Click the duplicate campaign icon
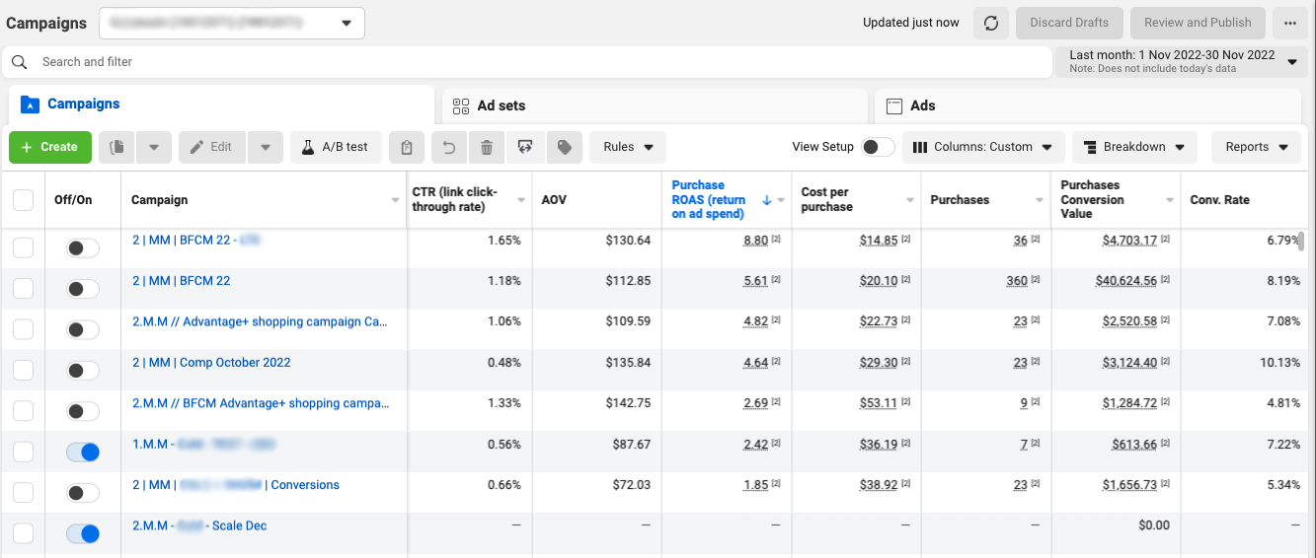 (x=116, y=147)
